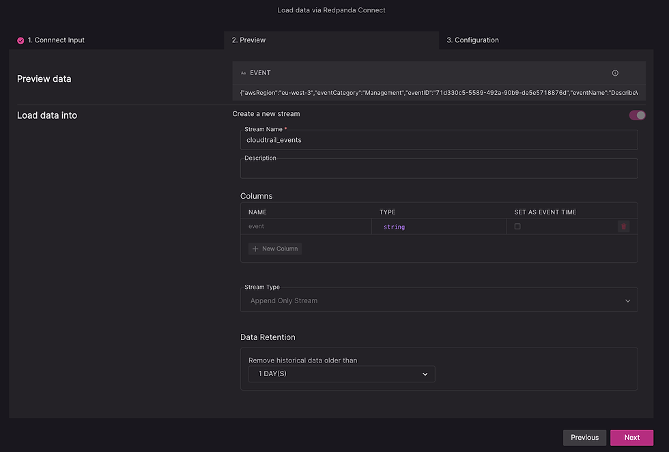Toggle the Create a new stream switch

coord(637,115)
